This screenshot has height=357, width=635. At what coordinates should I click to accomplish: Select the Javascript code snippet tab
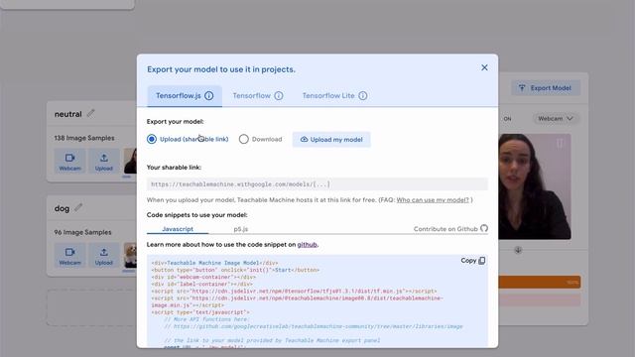178,229
